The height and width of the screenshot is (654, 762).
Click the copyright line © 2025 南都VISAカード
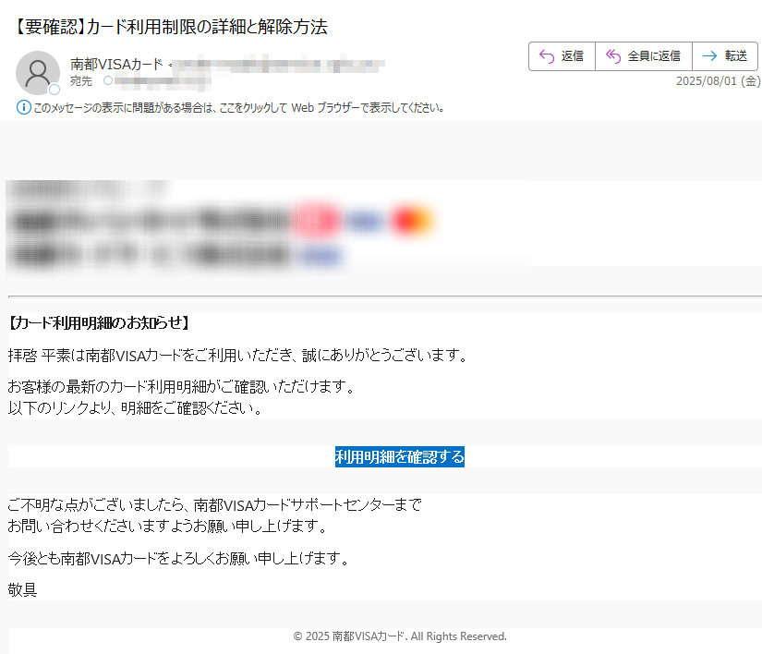pyautogui.click(x=399, y=636)
